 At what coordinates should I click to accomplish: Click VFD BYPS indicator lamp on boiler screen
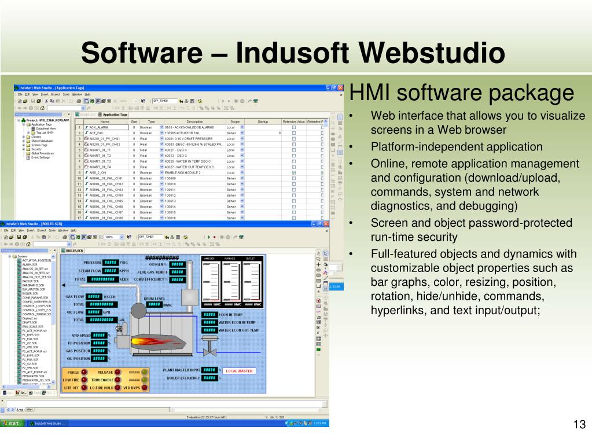click(x=145, y=388)
